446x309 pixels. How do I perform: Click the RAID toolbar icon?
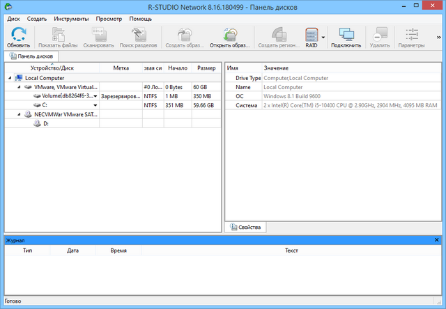(x=312, y=35)
